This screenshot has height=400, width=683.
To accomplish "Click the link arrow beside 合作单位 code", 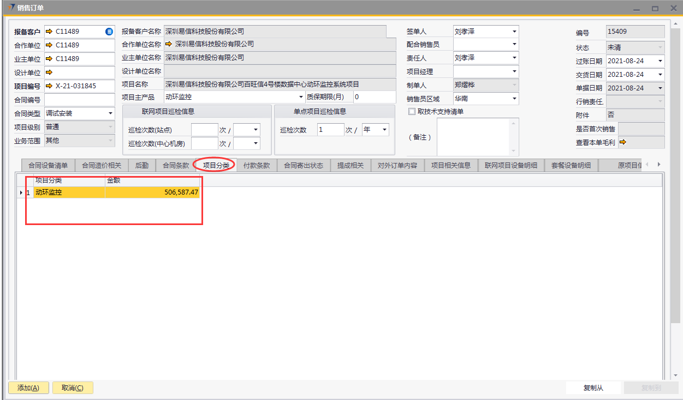I will click(49, 45).
